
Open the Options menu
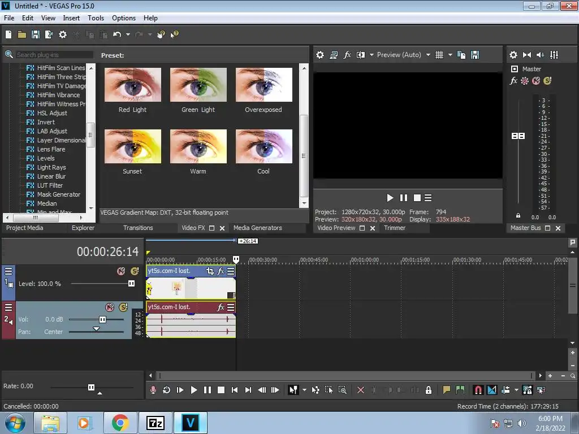tap(124, 18)
